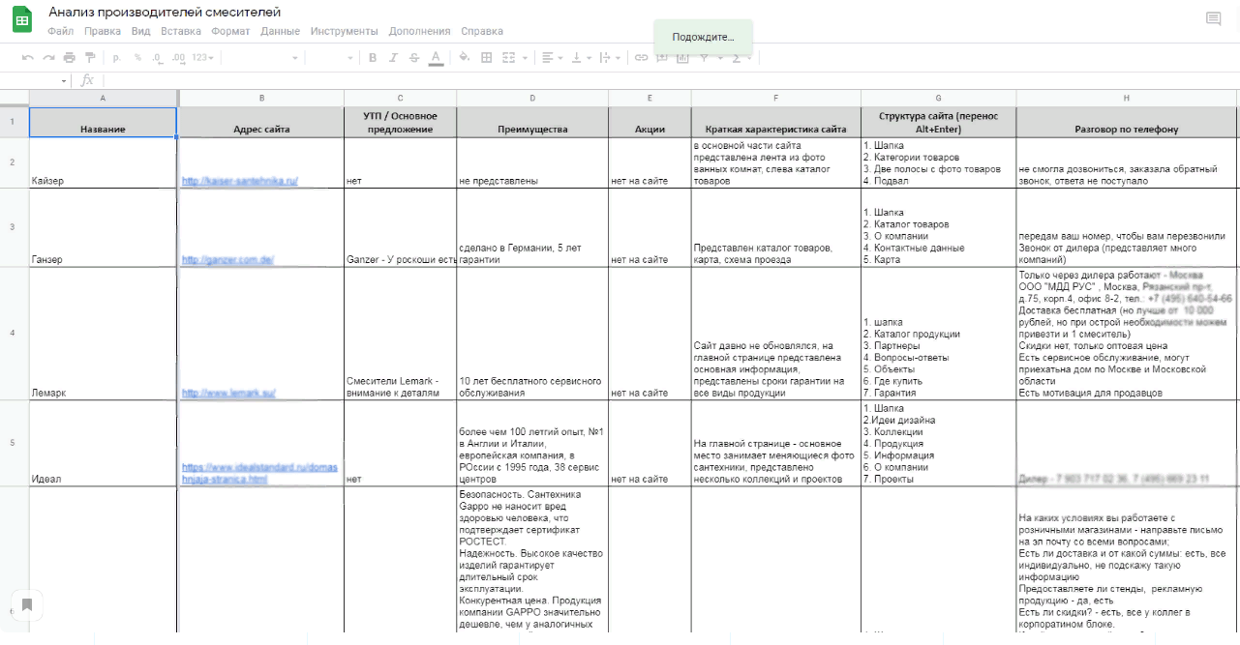Select the 'Краткая характеристика сайта' header cell

pos(775,122)
